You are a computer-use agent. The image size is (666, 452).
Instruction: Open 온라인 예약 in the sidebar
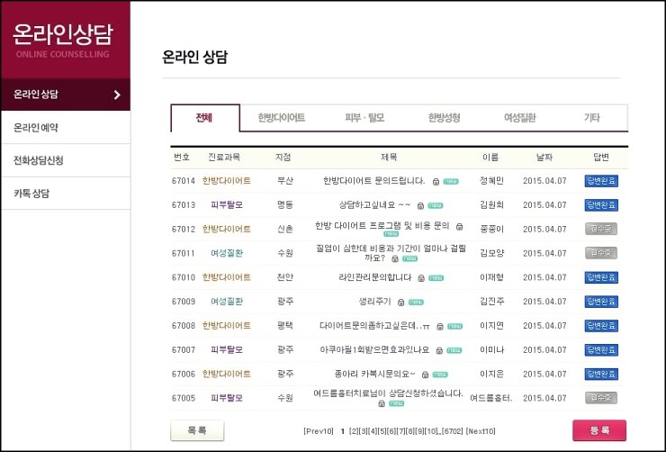coord(66,128)
